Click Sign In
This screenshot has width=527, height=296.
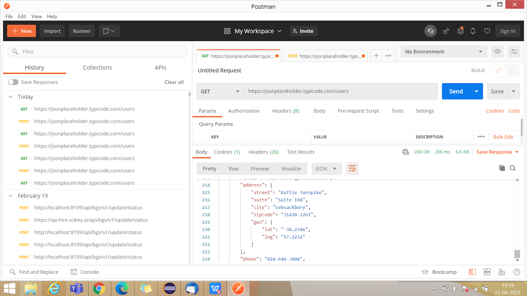coord(508,31)
